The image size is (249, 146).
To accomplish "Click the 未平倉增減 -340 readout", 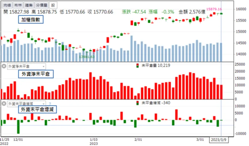I will [x=156, y=103].
